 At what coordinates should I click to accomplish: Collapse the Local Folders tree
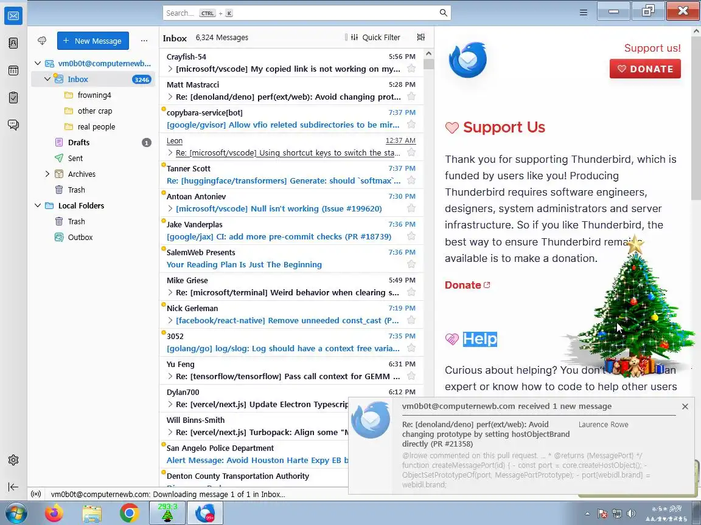coord(38,205)
